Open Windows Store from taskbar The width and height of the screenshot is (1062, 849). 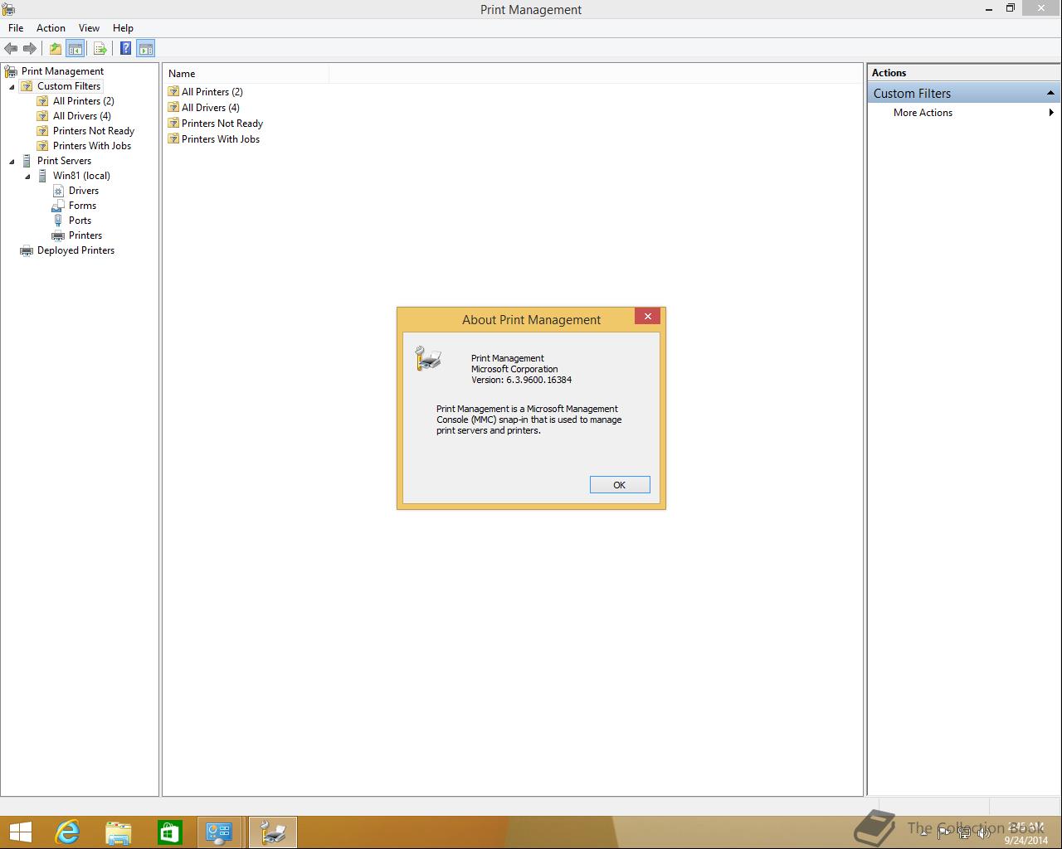pyautogui.click(x=170, y=832)
